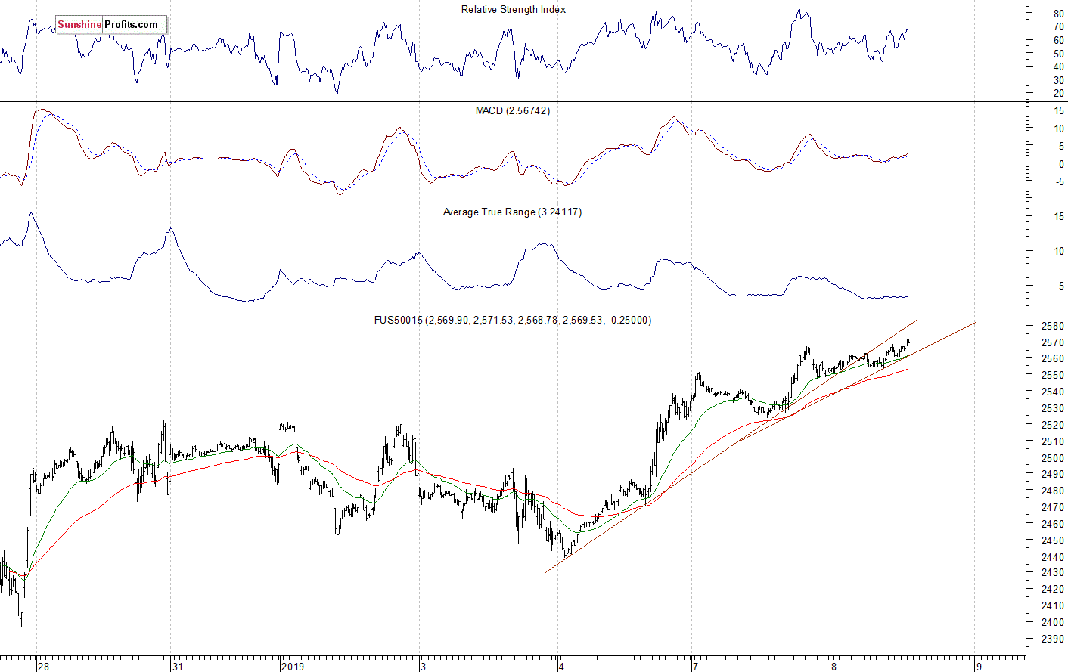The height and width of the screenshot is (672, 1068).
Task: Click the MACD (2.56742) label
Action: pos(513,110)
